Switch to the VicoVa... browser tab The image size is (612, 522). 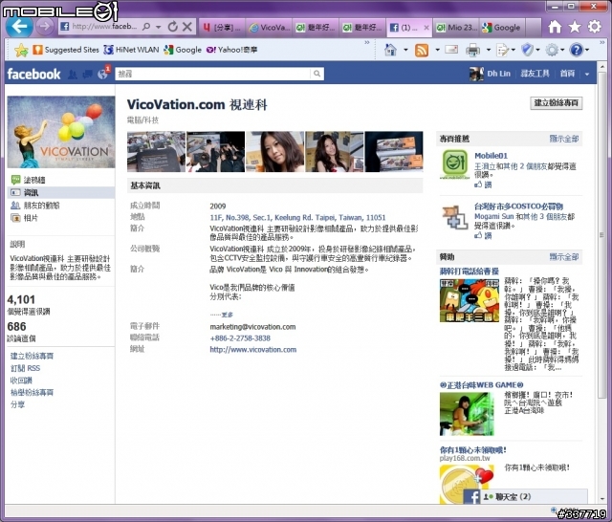click(270, 28)
